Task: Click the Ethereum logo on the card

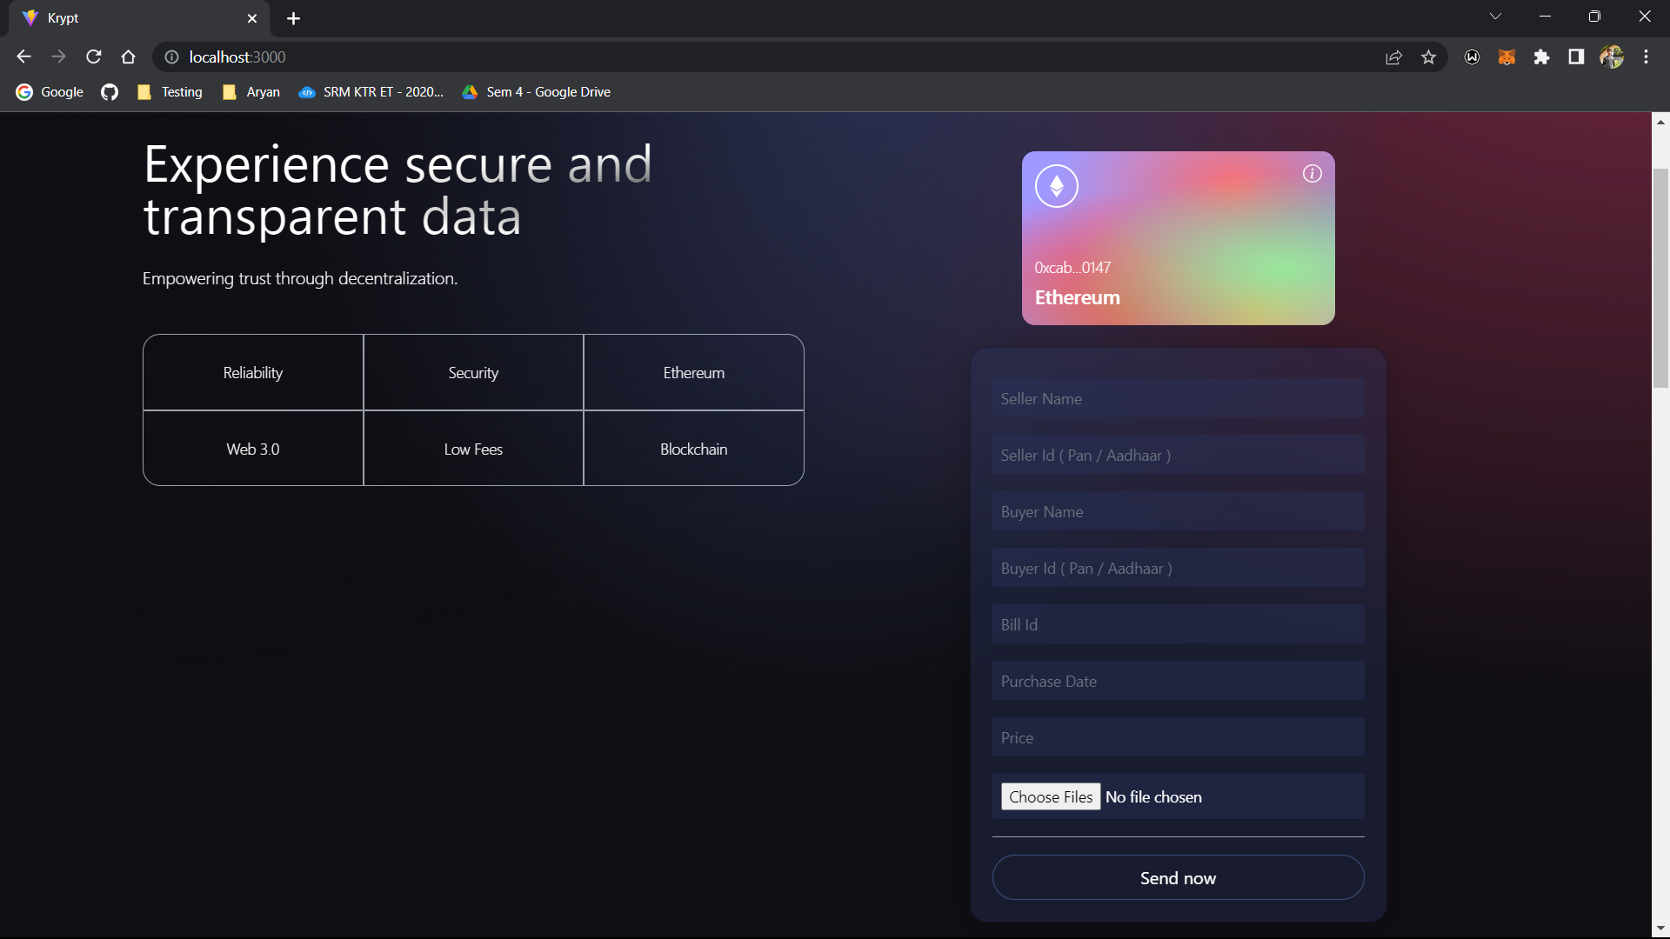Action: (x=1057, y=186)
